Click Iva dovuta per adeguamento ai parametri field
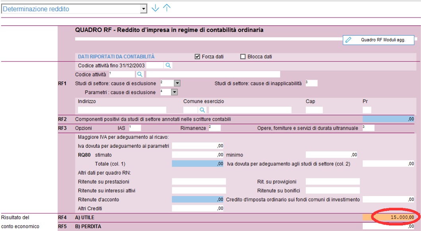This screenshot has width=421, height=231. tap(198, 146)
